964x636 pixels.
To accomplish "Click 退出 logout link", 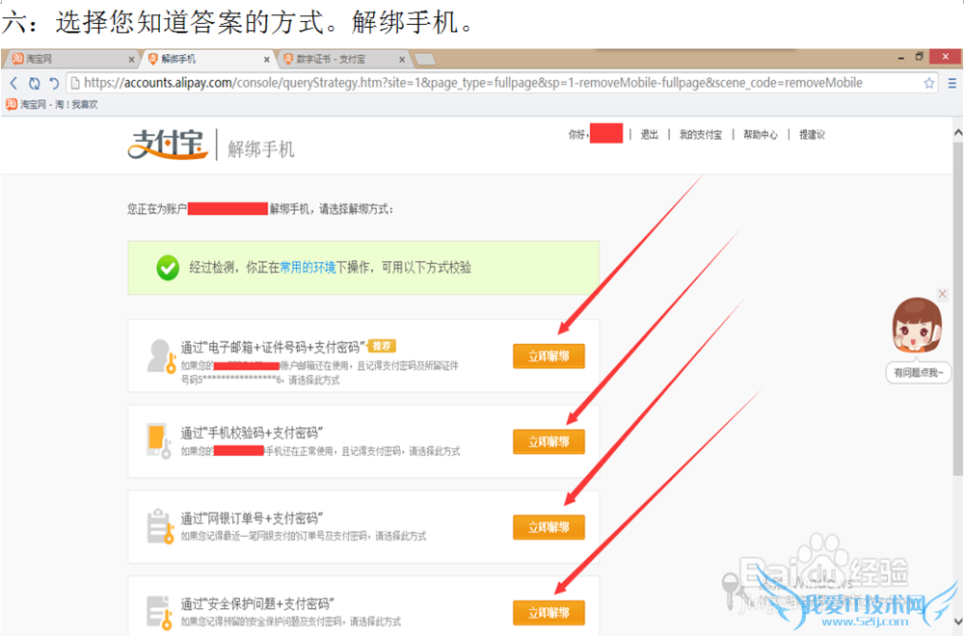I will click(649, 135).
